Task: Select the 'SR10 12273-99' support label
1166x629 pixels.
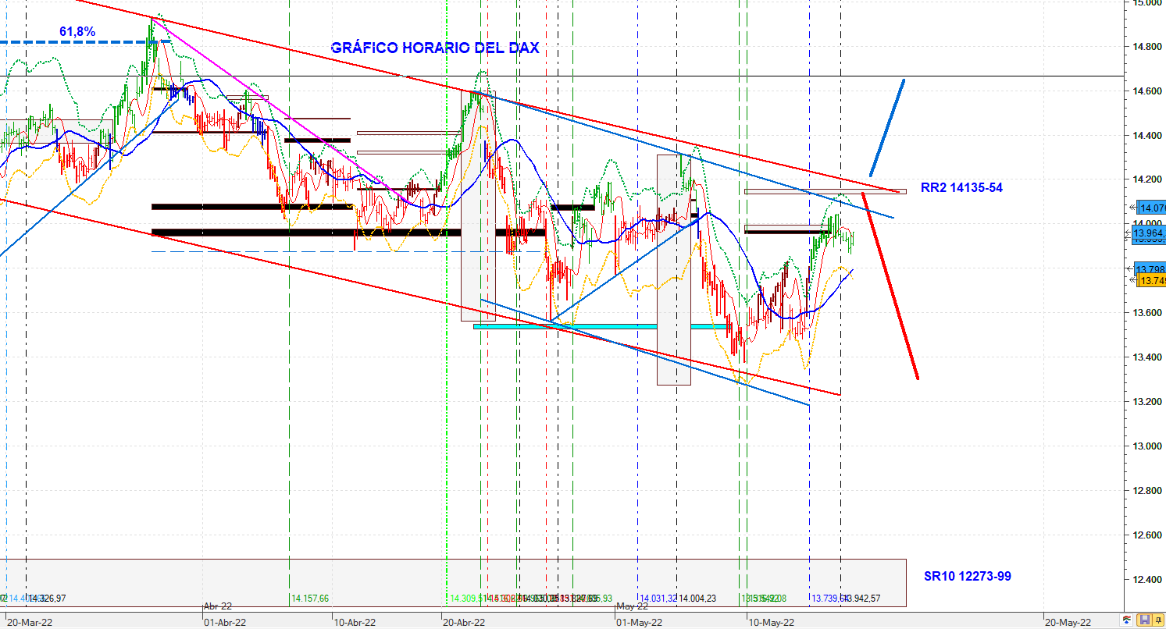Action: pyautogui.click(x=968, y=577)
